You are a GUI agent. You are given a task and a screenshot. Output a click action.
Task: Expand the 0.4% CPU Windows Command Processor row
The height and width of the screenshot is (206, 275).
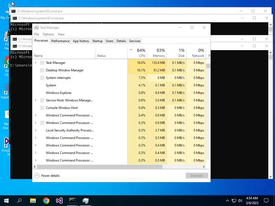coord(36,115)
